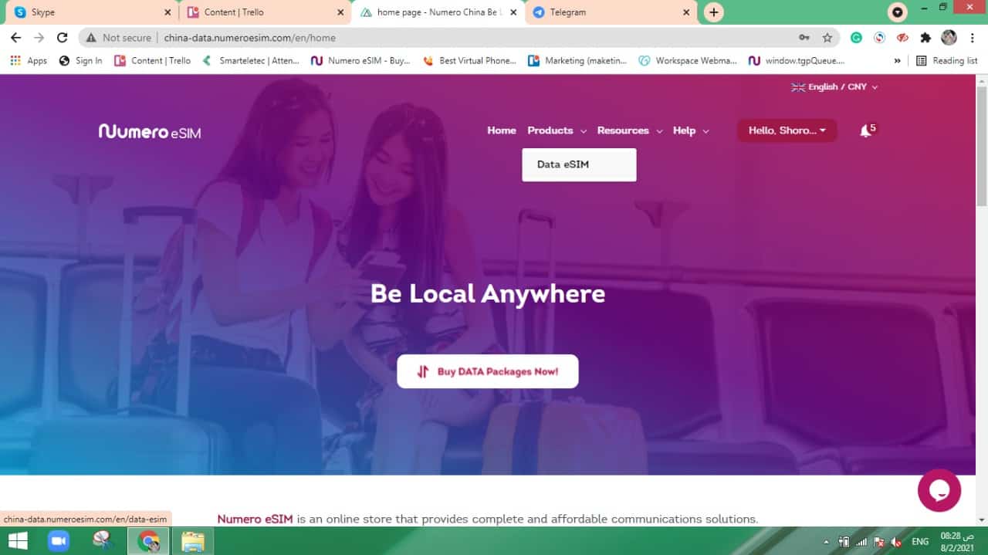Go to the Home nav link
The height and width of the screenshot is (555, 988).
[x=501, y=130]
